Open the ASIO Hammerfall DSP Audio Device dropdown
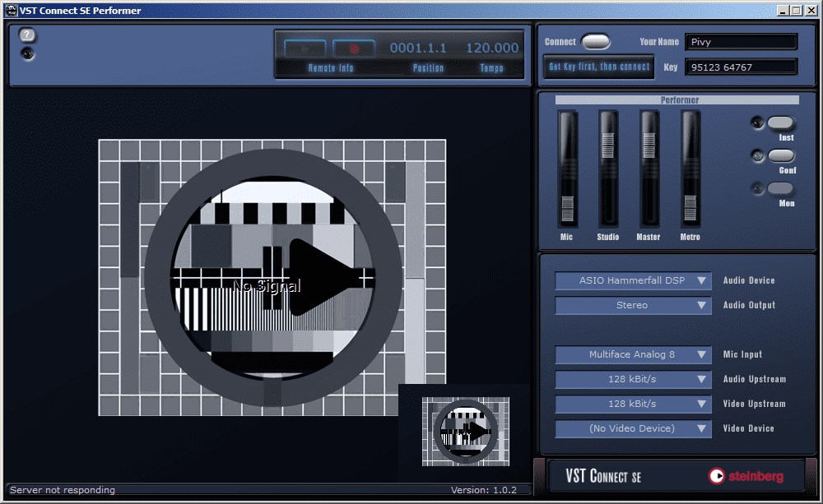 633,280
